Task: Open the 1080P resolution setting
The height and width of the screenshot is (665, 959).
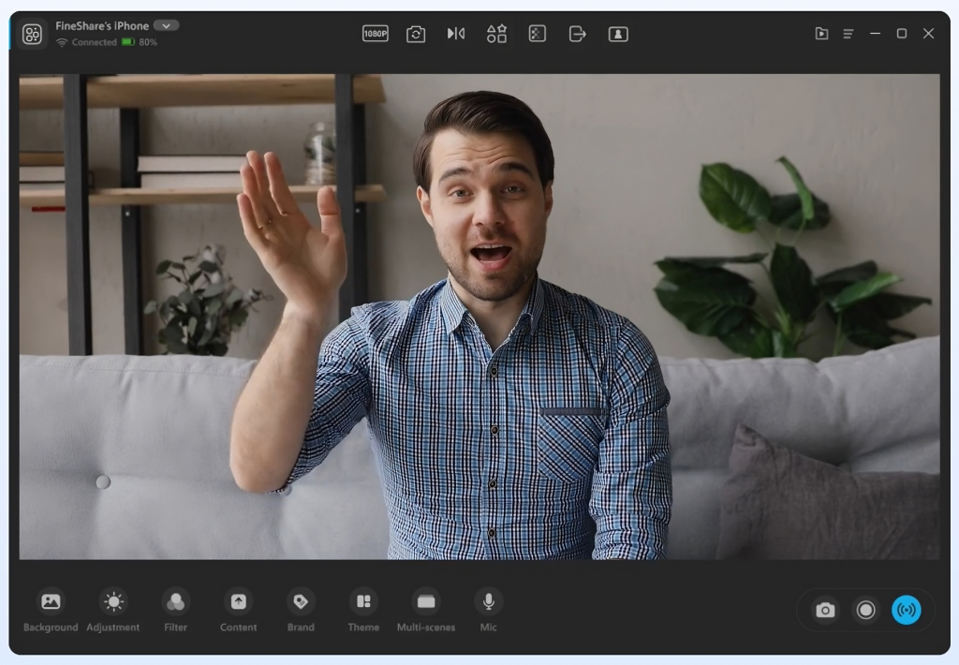Action: click(x=375, y=34)
